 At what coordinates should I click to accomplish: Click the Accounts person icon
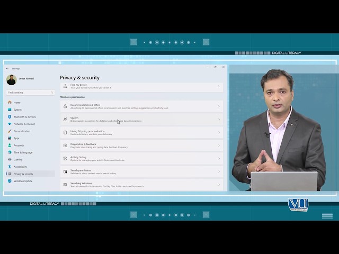point(10,145)
